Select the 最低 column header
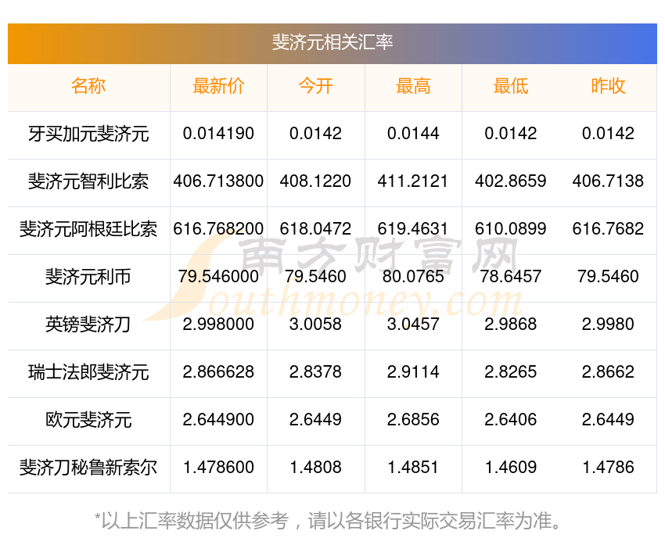 click(510, 86)
